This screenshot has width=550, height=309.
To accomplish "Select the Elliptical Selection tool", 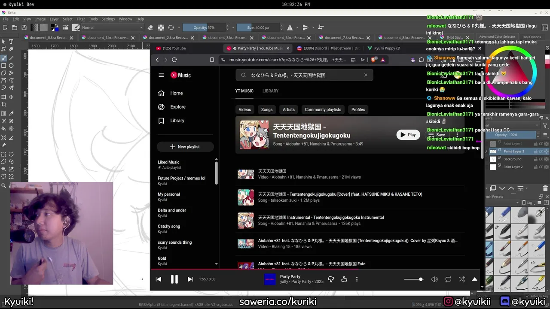I will click(x=11, y=154).
